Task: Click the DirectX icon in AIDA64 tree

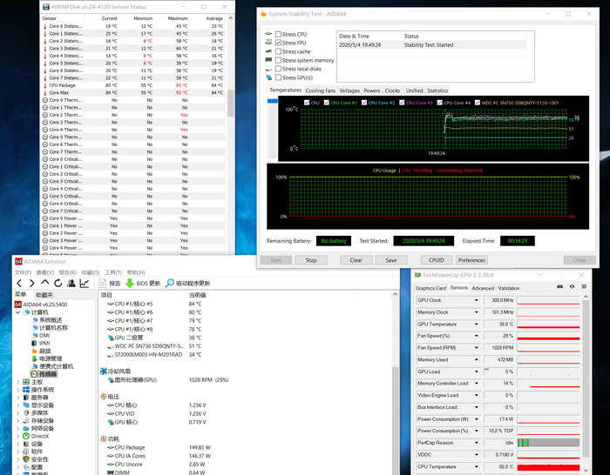Action: tap(26, 436)
